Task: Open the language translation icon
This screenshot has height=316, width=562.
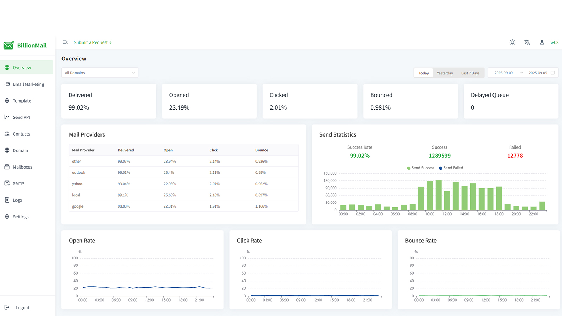Action: 527,42
